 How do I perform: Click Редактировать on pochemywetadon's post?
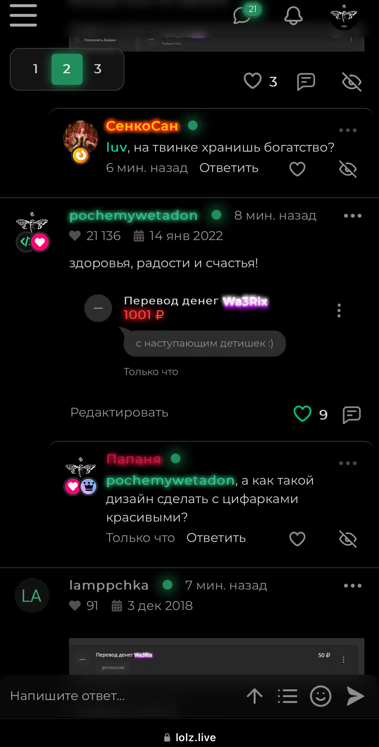click(x=120, y=412)
